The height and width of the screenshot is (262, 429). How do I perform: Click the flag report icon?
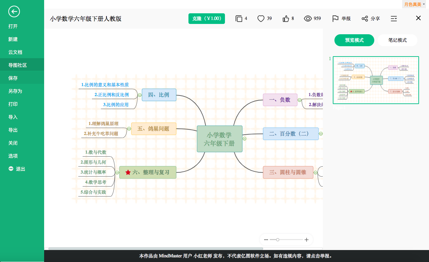click(x=335, y=19)
